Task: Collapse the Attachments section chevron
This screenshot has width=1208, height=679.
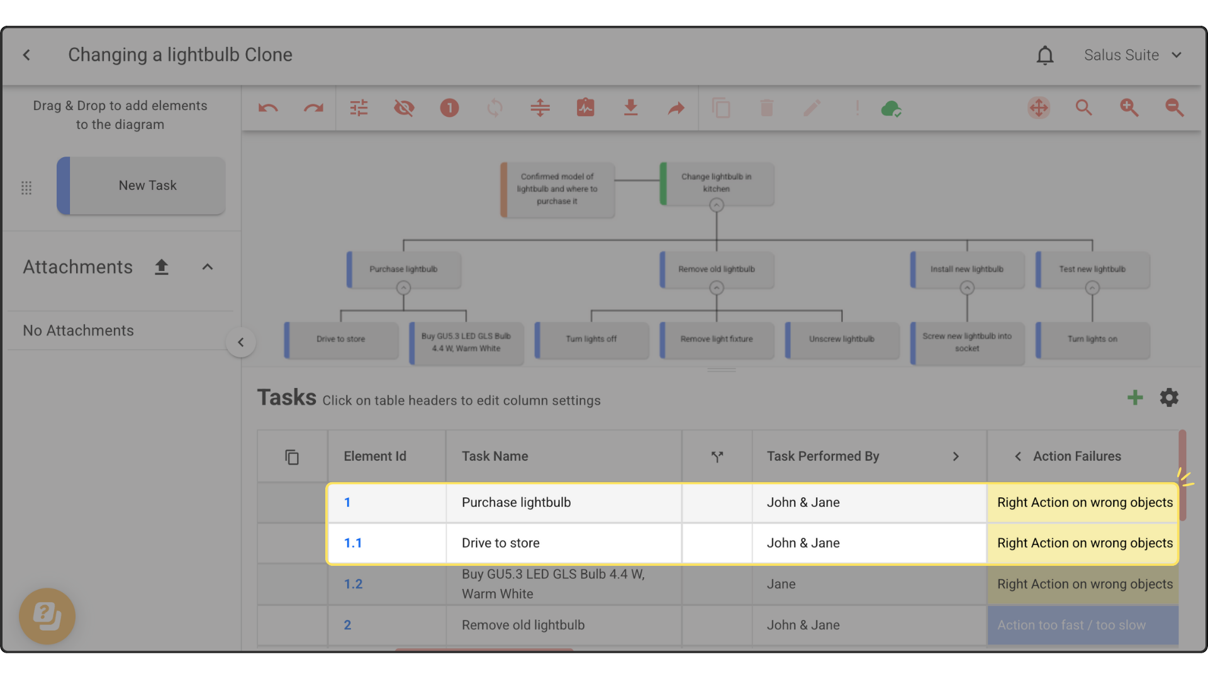Action: 208,267
